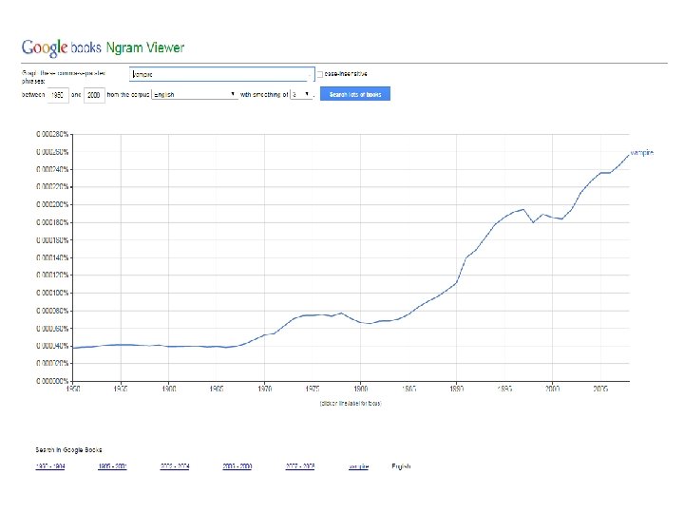Enable the case-insensitive checkbox
The width and height of the screenshot is (684, 513).
tap(321, 73)
